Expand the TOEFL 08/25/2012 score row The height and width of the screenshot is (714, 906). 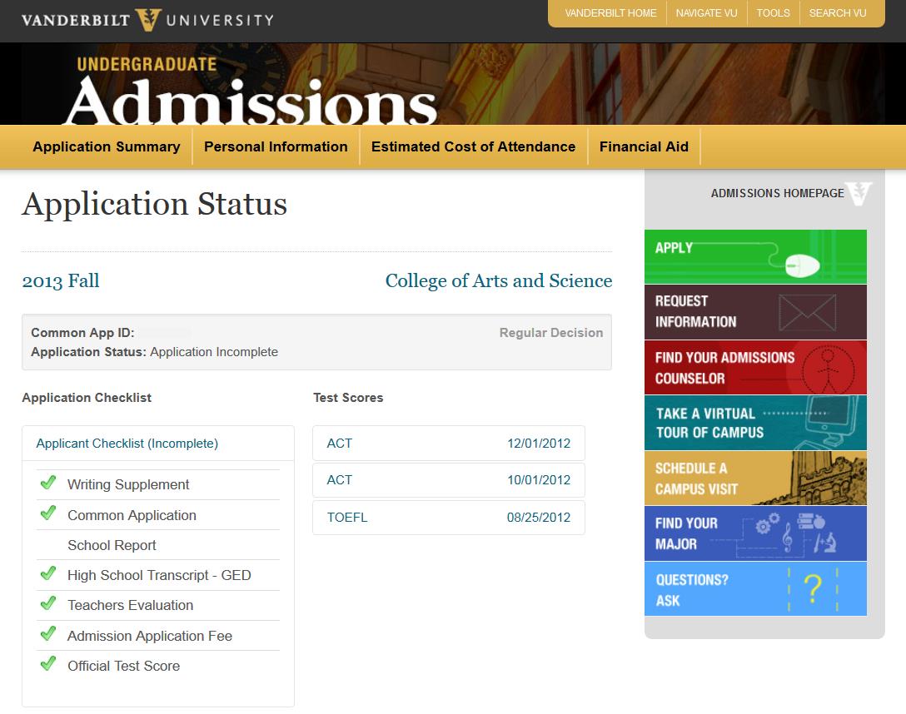(x=448, y=518)
